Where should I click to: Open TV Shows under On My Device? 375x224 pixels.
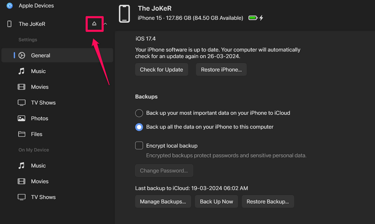[43, 197]
